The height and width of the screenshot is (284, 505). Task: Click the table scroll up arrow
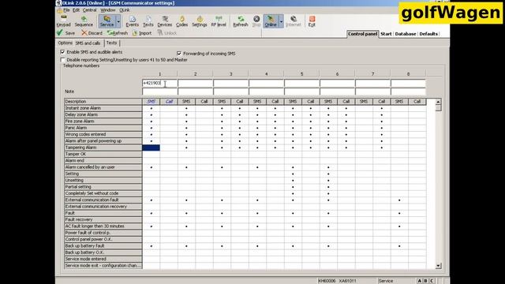[x=438, y=102]
